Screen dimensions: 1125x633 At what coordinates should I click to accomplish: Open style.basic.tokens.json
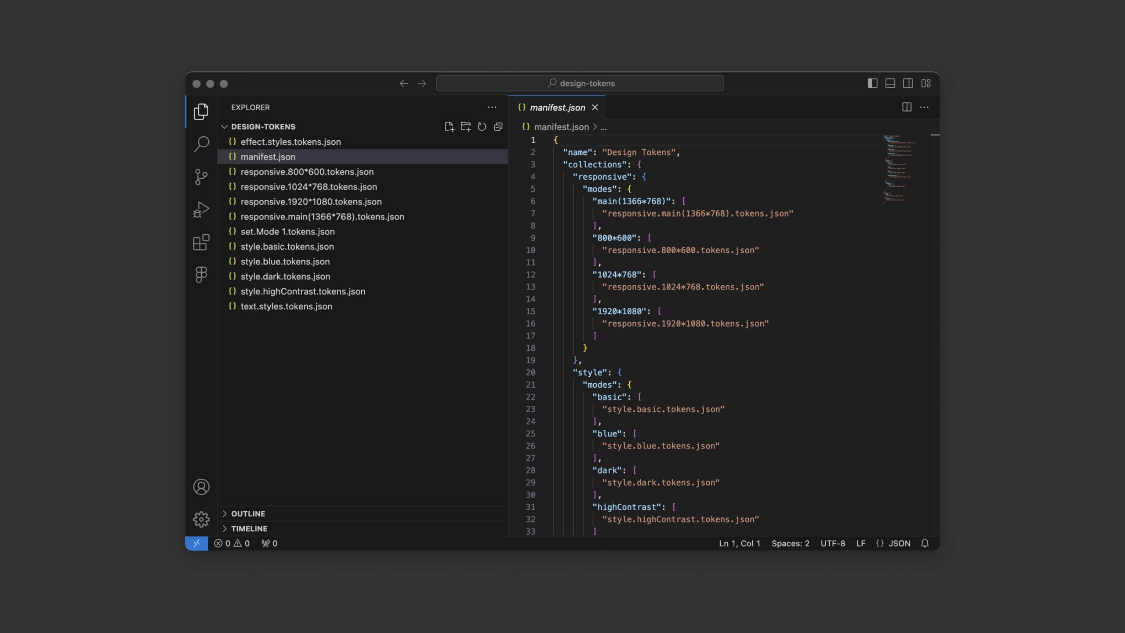point(363,246)
